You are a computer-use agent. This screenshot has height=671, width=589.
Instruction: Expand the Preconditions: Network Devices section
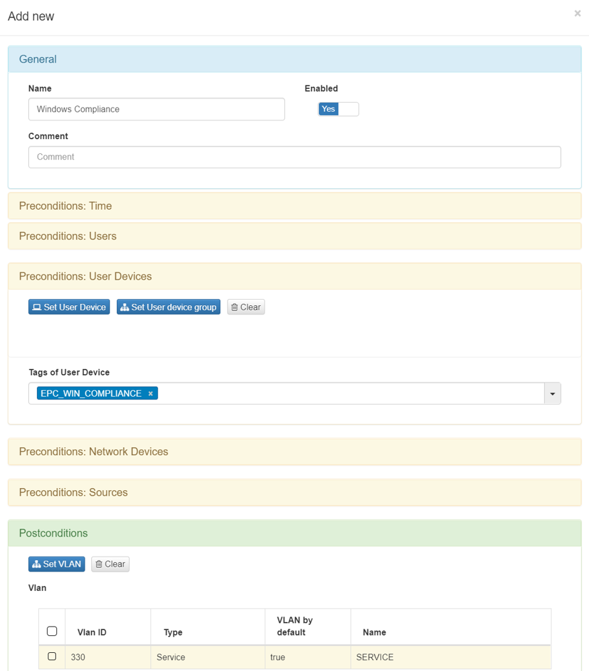(x=93, y=452)
